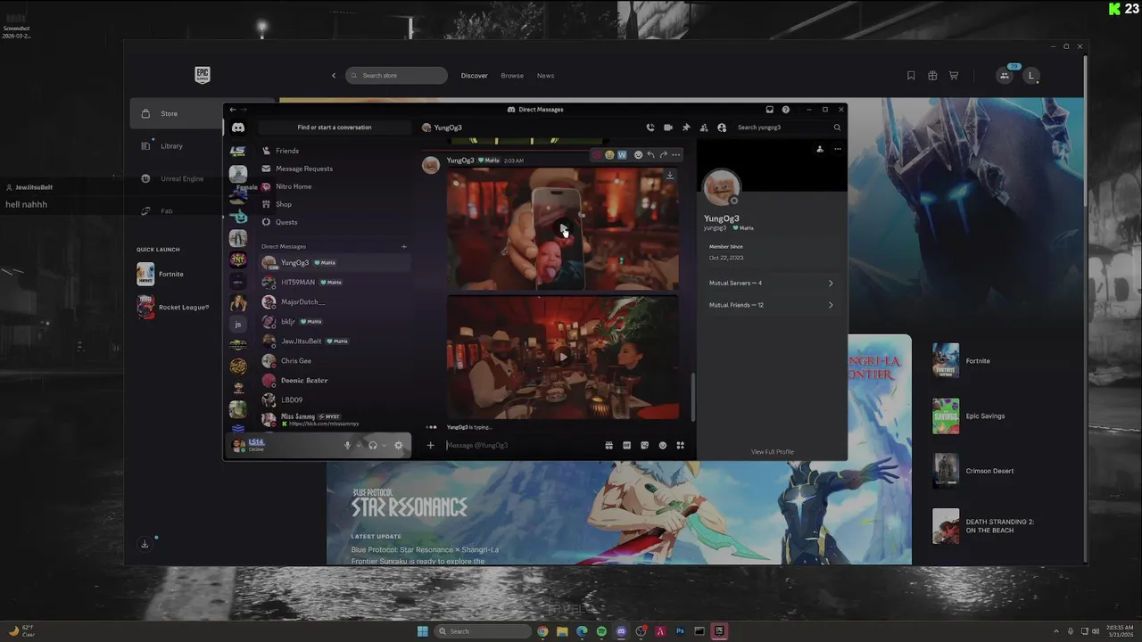Open profile more options ellipsis
This screenshot has height=642, width=1142.
(837, 149)
